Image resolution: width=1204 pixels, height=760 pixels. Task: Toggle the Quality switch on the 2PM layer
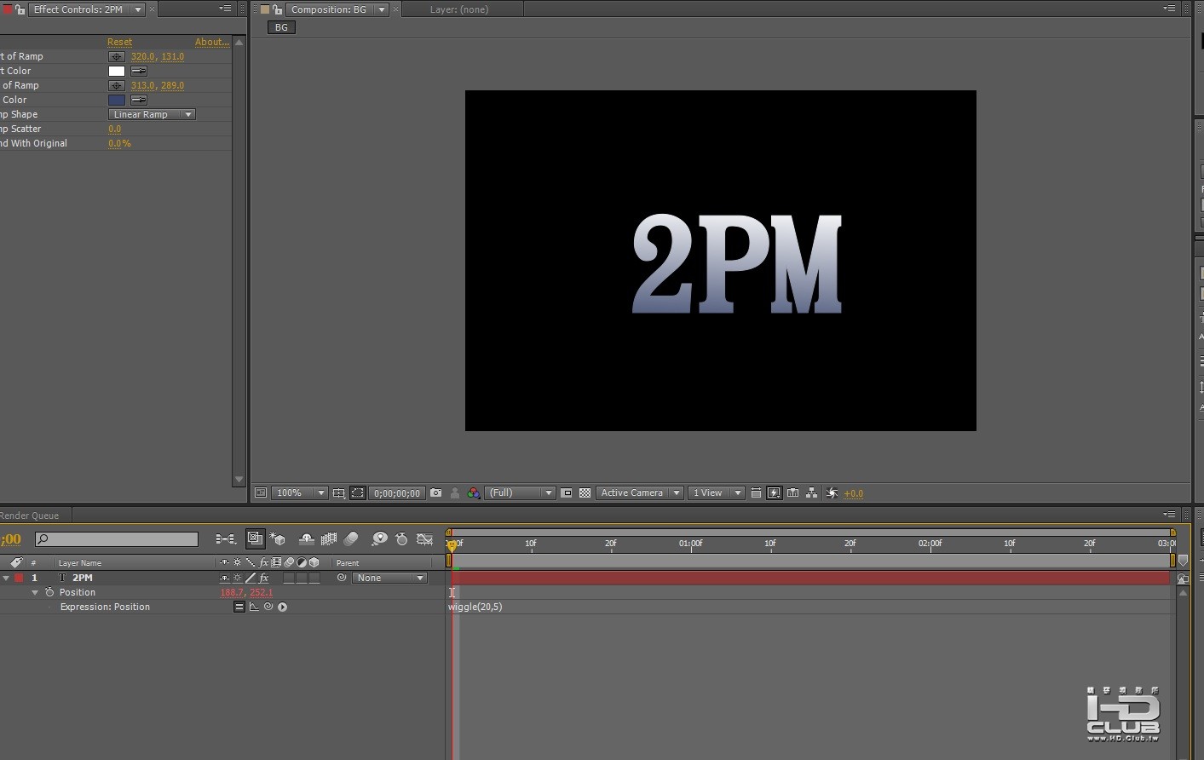pos(251,579)
